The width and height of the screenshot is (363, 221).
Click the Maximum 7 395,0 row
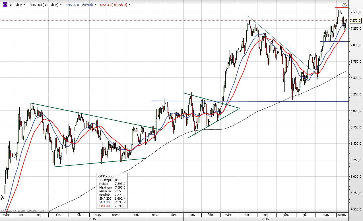pyautogui.click(x=112, y=187)
